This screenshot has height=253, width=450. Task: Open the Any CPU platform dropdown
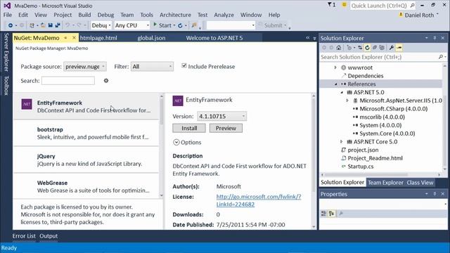[x=131, y=25]
